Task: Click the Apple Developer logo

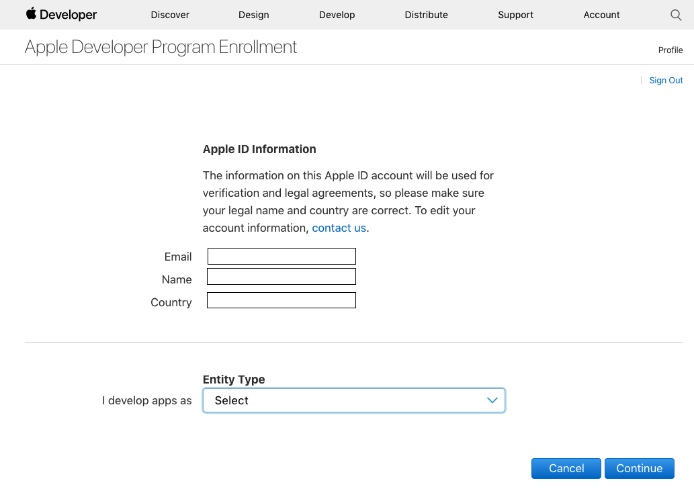Action: (x=61, y=14)
